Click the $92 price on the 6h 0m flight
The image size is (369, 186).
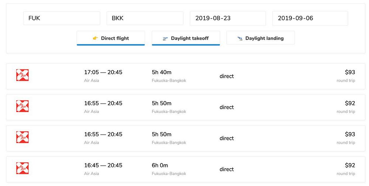pyautogui.click(x=349, y=165)
